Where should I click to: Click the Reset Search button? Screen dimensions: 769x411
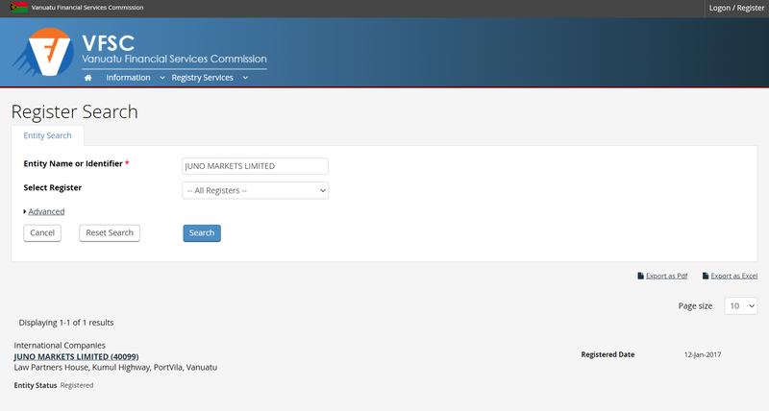pos(110,233)
